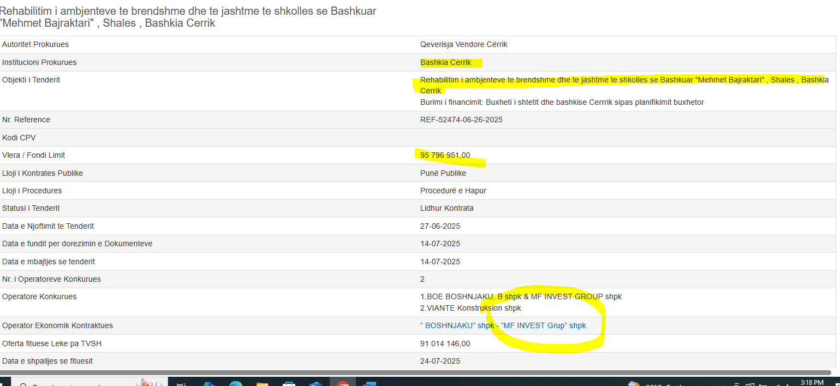Click the horizontal scrollbar below the table
The image size is (840, 386).
pos(382,372)
